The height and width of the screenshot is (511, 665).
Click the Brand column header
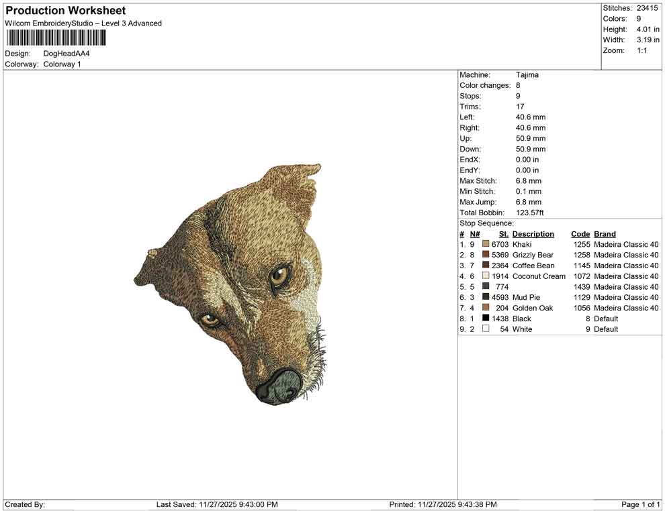point(605,233)
